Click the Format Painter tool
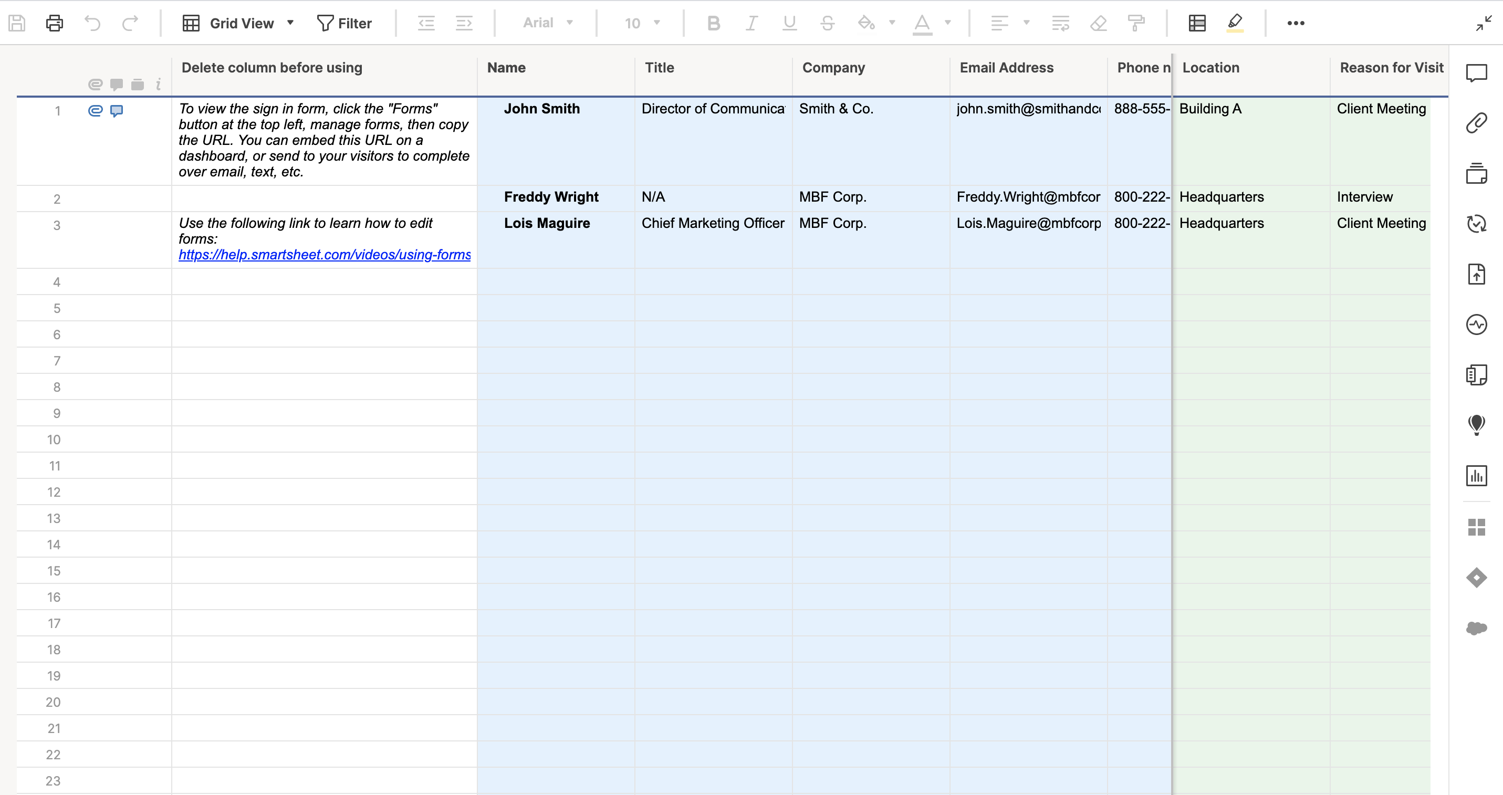The image size is (1503, 795). click(x=1136, y=23)
